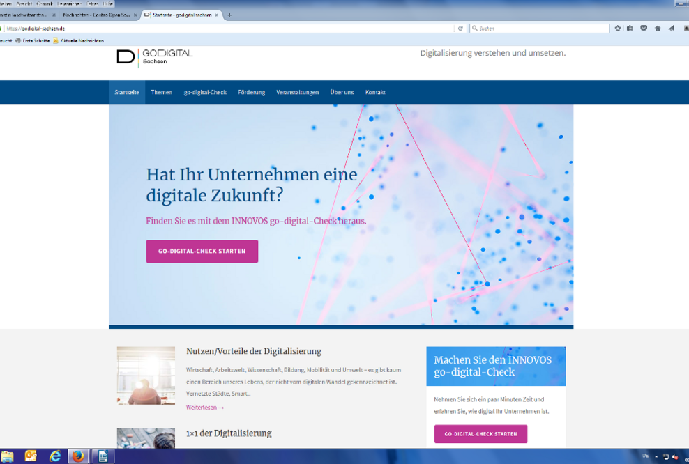Viewport: 689px width, 464px height.
Task: Expand hidden icons in the system tray
Action: click(656, 456)
